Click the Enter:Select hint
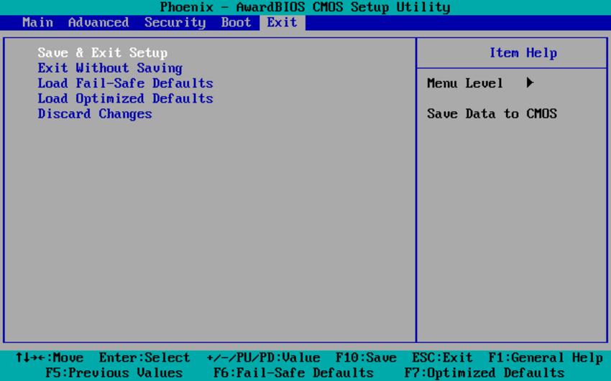Screen dimensions: 611x381 click(x=144, y=357)
